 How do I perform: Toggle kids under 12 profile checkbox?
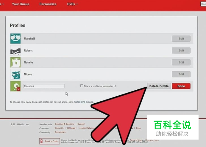pyautogui.click(x=82, y=86)
